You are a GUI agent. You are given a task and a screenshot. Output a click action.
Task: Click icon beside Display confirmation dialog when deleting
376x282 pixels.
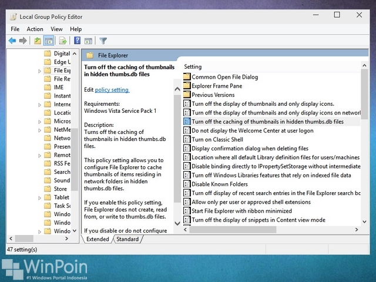click(187, 148)
